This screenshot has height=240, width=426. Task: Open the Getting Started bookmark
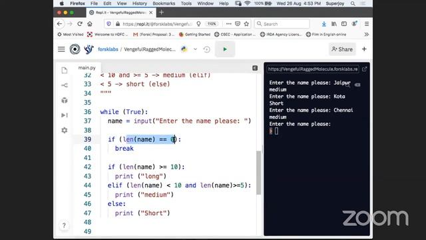[194, 35]
